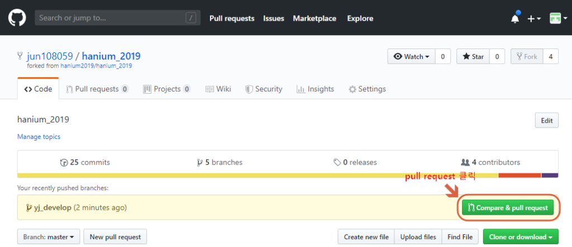Click the yellow language bar segment

[x=258, y=175]
